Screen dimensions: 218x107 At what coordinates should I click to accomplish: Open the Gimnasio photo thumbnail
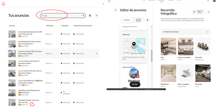click(203, 73)
